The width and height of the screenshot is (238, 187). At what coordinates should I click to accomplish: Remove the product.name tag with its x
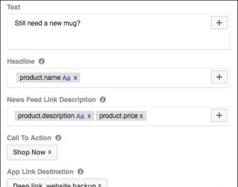point(75,78)
